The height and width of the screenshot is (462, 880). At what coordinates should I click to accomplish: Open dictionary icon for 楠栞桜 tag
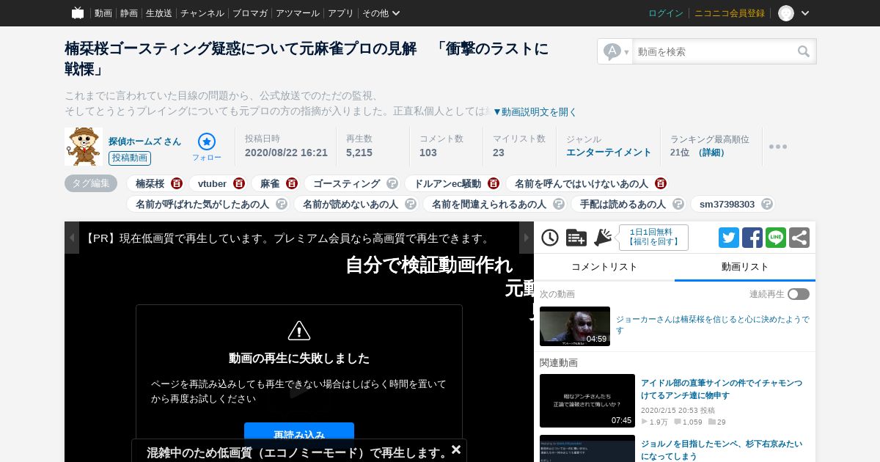pos(177,183)
